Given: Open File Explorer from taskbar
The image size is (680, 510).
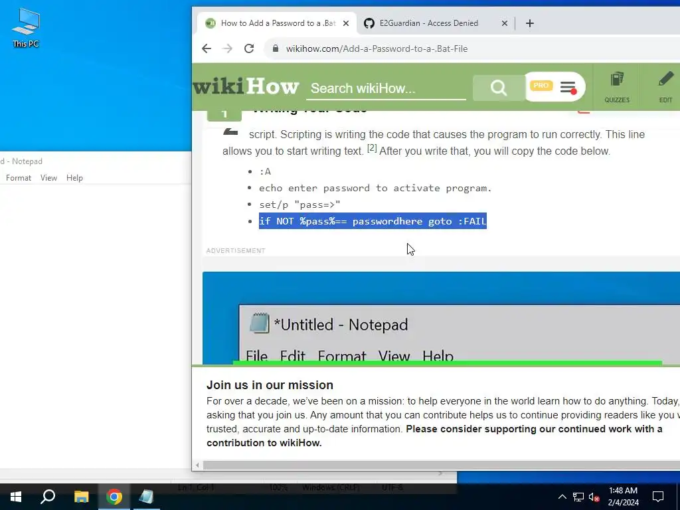Looking at the screenshot, I should coord(81,497).
